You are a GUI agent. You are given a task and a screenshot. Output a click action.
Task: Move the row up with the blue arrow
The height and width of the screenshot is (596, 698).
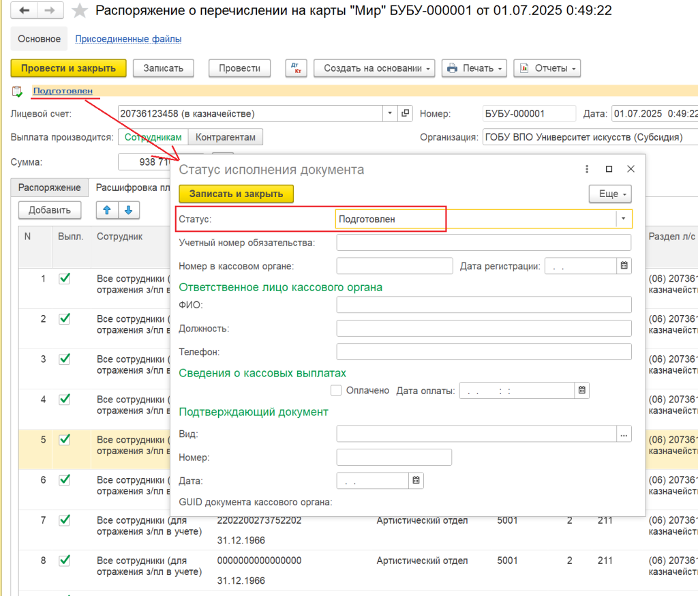click(107, 210)
